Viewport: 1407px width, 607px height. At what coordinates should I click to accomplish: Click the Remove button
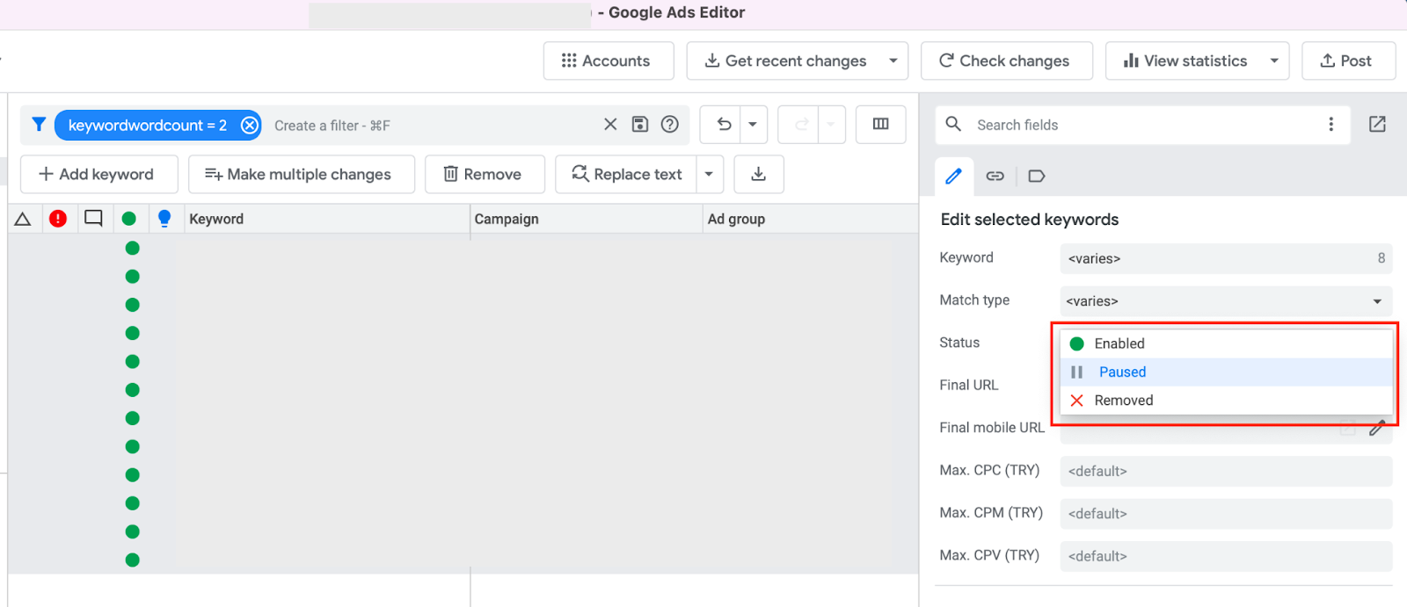[485, 174]
